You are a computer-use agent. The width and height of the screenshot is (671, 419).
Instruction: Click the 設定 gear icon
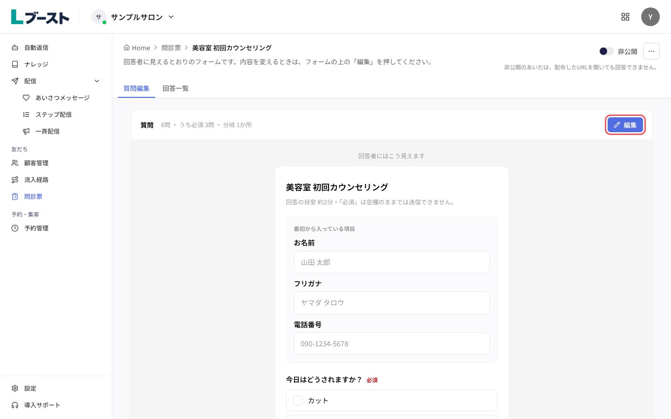(x=15, y=388)
